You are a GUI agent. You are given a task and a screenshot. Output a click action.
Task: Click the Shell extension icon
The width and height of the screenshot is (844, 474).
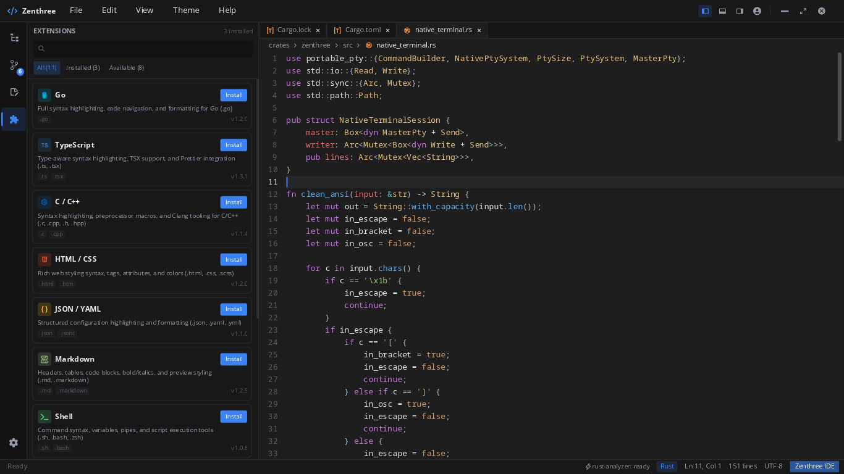[x=44, y=417]
